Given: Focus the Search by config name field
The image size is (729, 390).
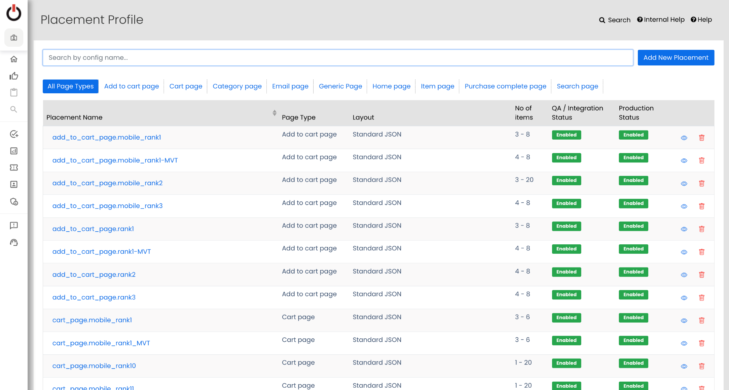Looking at the screenshot, I should point(338,58).
